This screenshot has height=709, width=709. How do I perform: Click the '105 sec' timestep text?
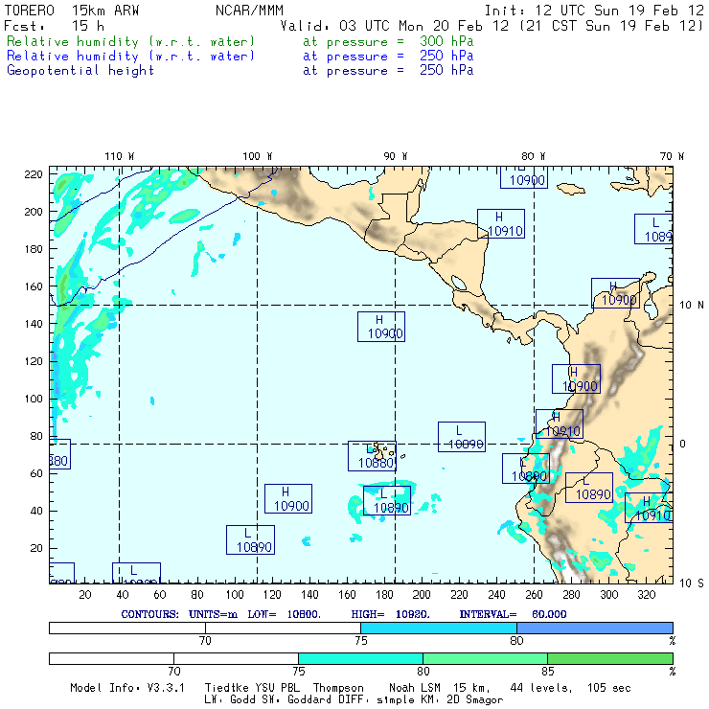(608, 688)
